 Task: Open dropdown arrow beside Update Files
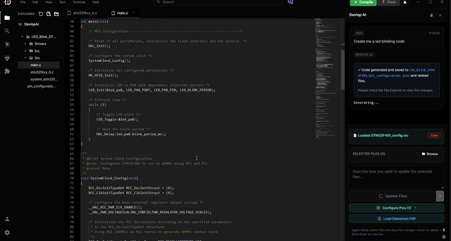pyautogui.click(x=440, y=196)
